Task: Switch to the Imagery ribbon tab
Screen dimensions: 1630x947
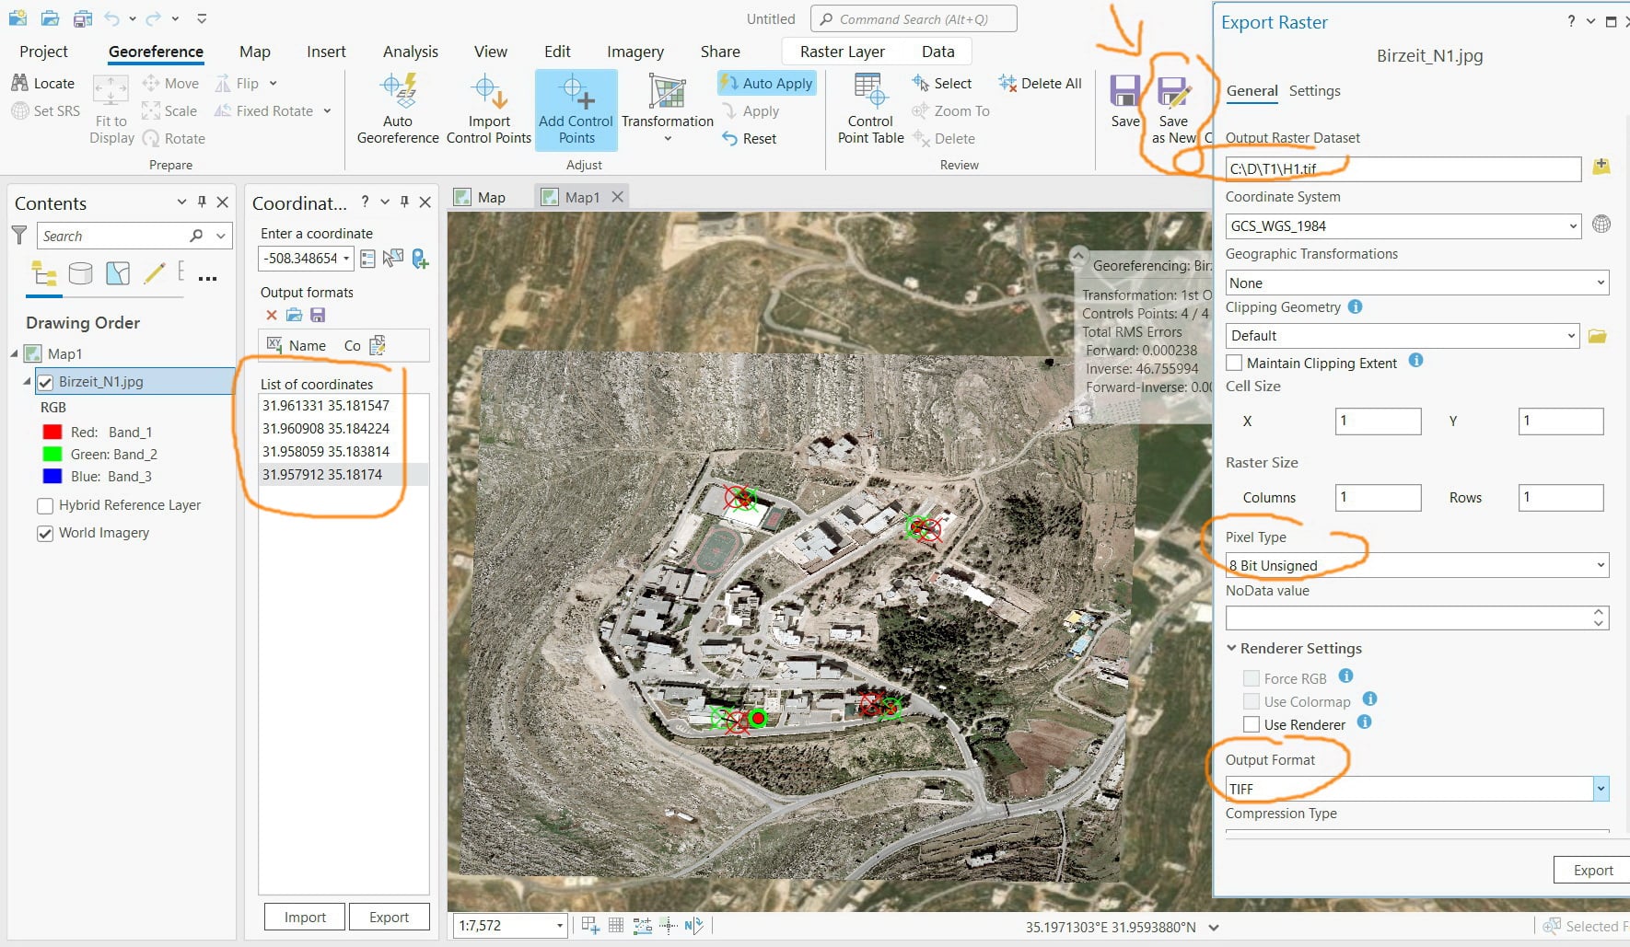Action: 635,52
